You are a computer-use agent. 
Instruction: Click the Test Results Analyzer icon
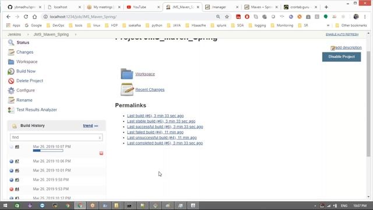[11, 110]
